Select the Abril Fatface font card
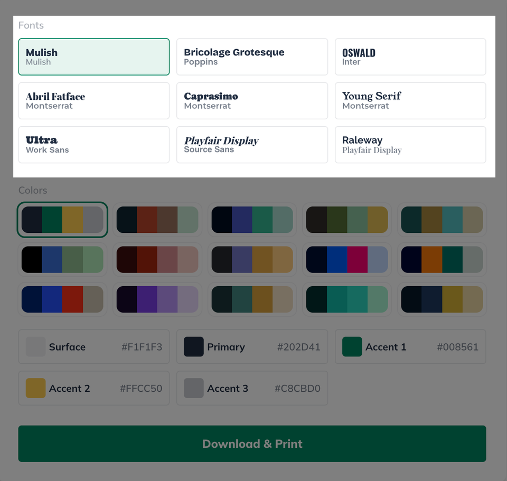 (x=94, y=101)
